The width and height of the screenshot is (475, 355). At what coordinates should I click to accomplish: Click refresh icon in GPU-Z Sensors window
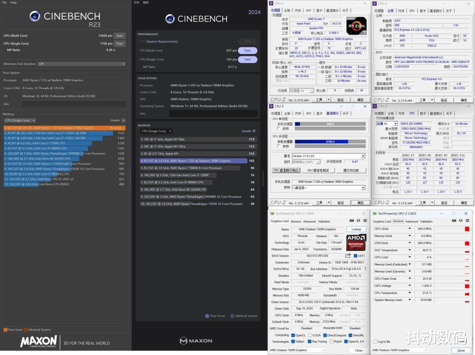click(x=461, y=221)
